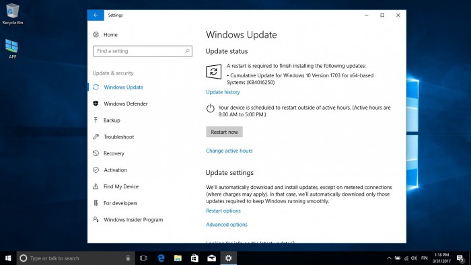
Task: Open Home via its gear icon
Action: [x=96, y=34]
